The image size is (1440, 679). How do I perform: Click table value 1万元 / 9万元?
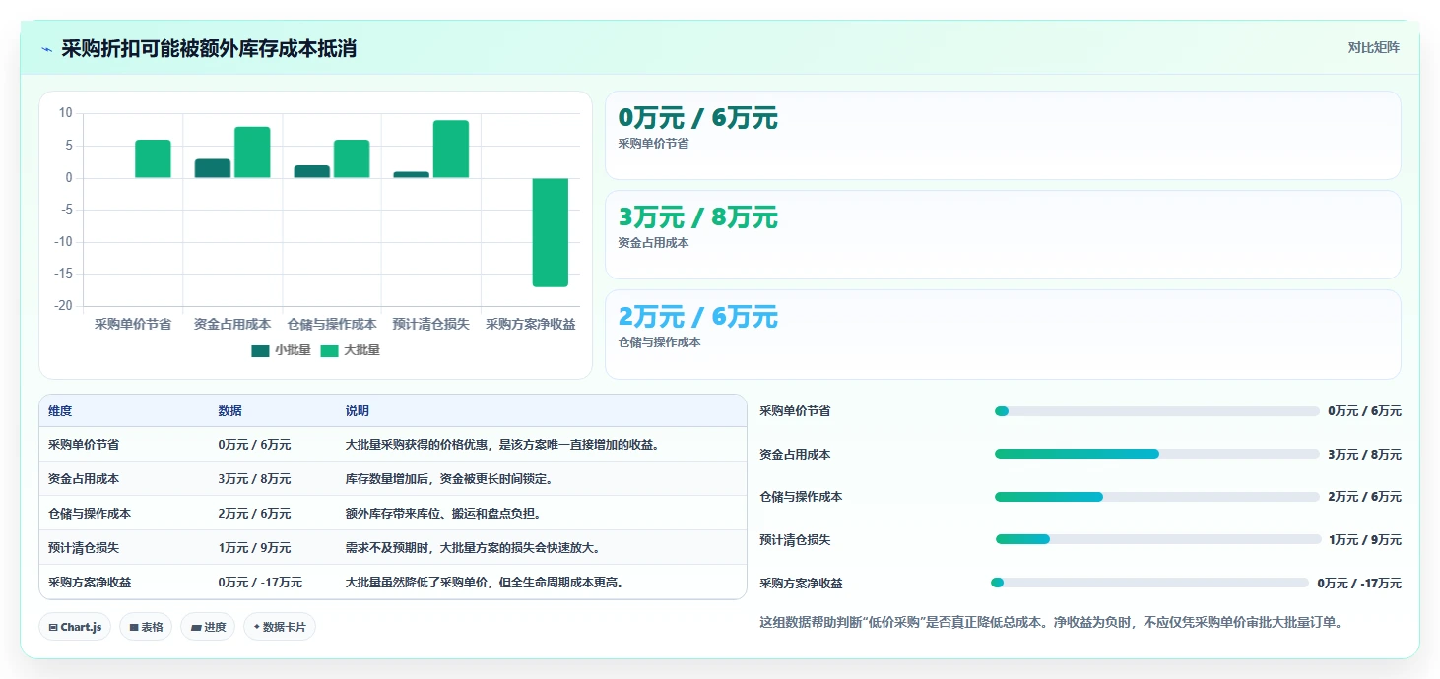pyautogui.click(x=254, y=548)
